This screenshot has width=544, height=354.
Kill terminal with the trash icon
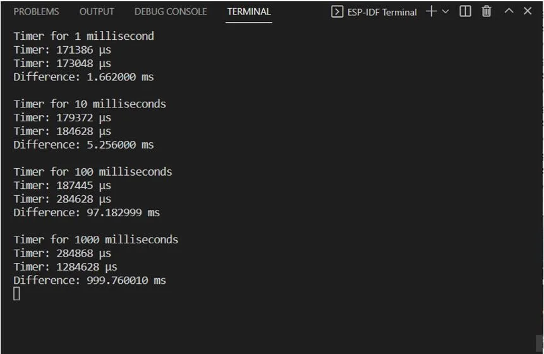coord(487,11)
